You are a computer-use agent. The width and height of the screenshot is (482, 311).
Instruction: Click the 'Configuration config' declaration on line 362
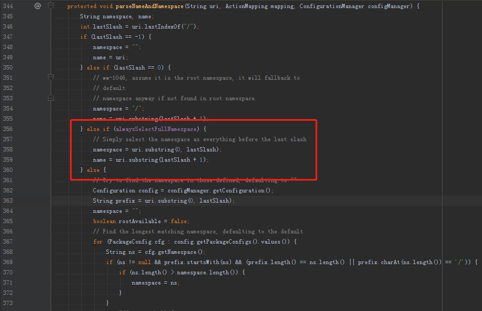point(125,191)
